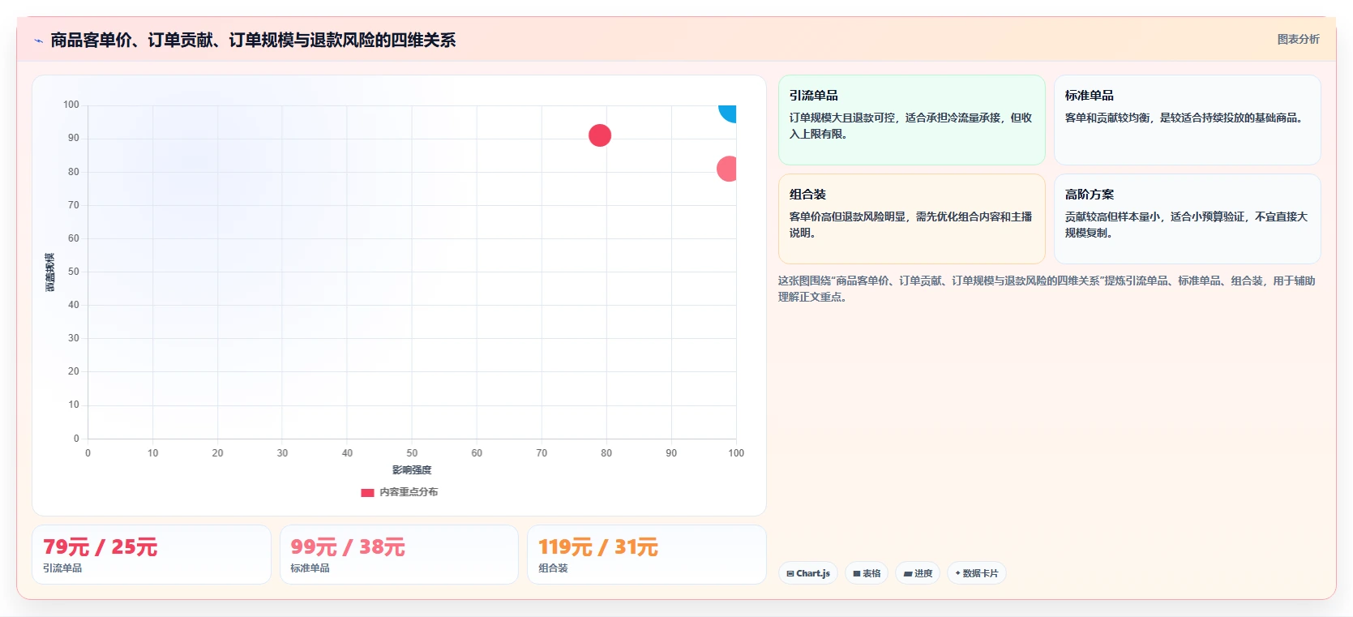Click the x-axis tick label 50

(x=412, y=453)
